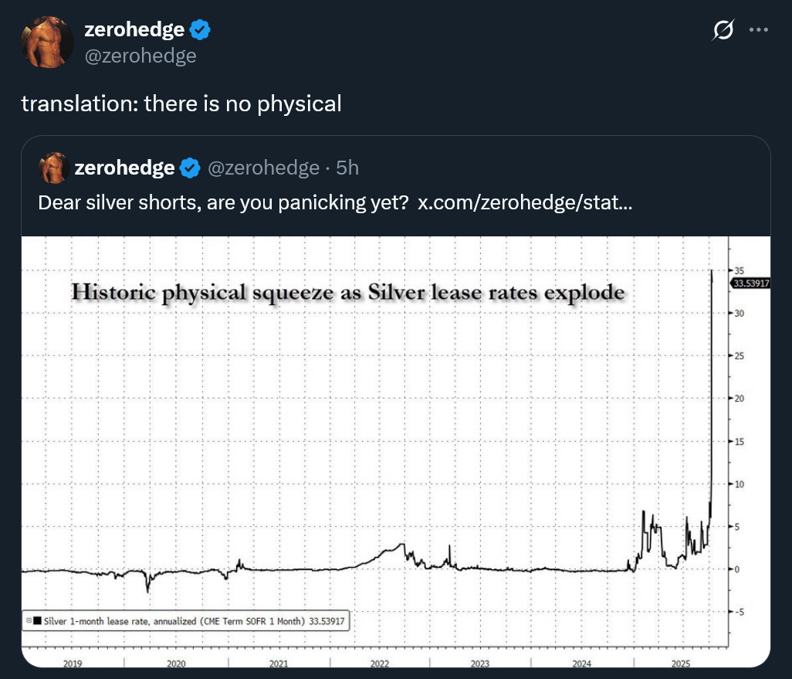Click the quoted tweet's small zerohedge avatar
This screenshot has height=679, width=792.
[x=54, y=168]
